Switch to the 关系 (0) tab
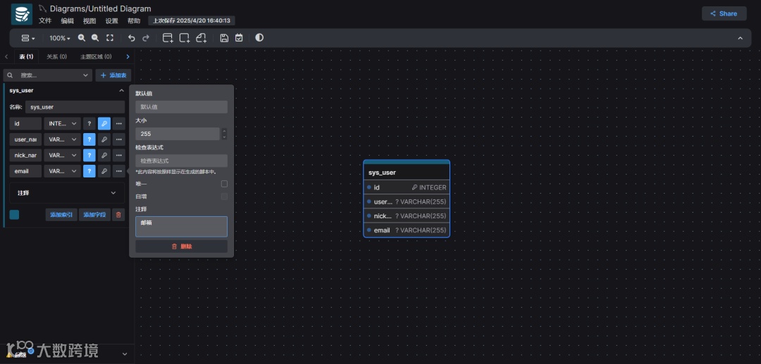761x364 pixels. [57, 57]
